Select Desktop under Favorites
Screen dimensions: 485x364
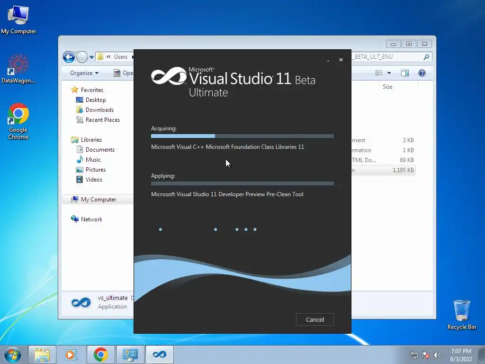click(96, 100)
